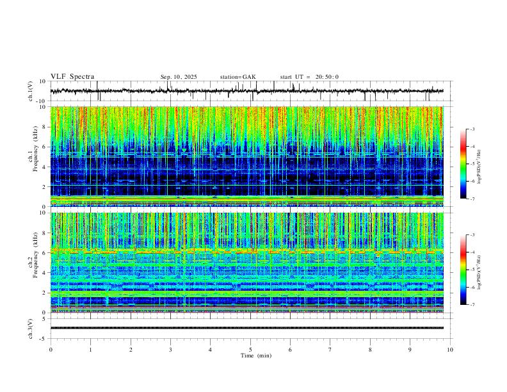The image size is (507, 392).
Task: Click the "6" kHz tick on ch.2 spectrogram
Action: [x=44, y=253]
